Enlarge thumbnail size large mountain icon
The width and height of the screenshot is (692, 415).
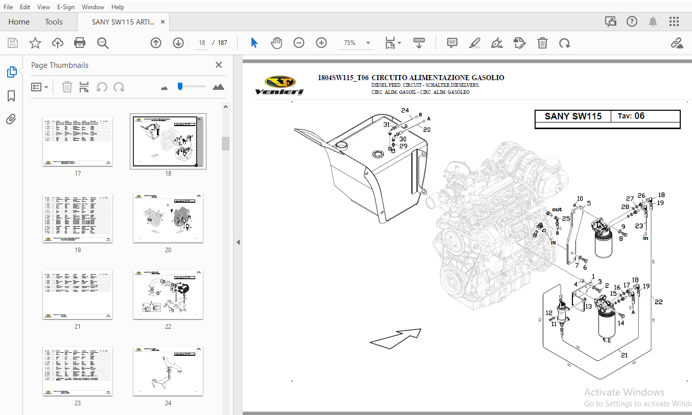pos(218,87)
